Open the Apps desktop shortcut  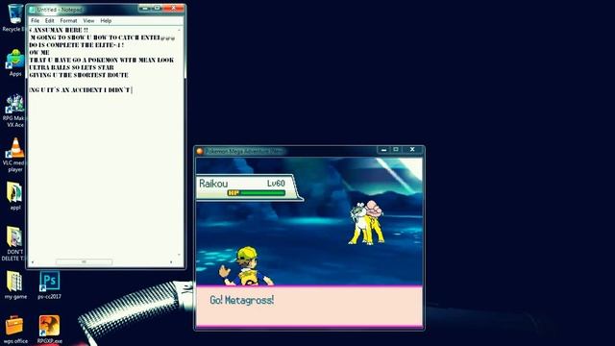click(x=15, y=62)
